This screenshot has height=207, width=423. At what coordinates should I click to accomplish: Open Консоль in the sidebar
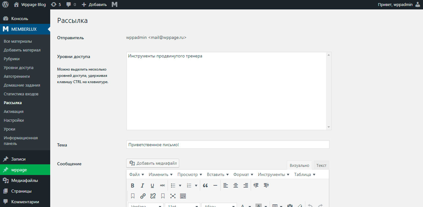click(x=25, y=19)
